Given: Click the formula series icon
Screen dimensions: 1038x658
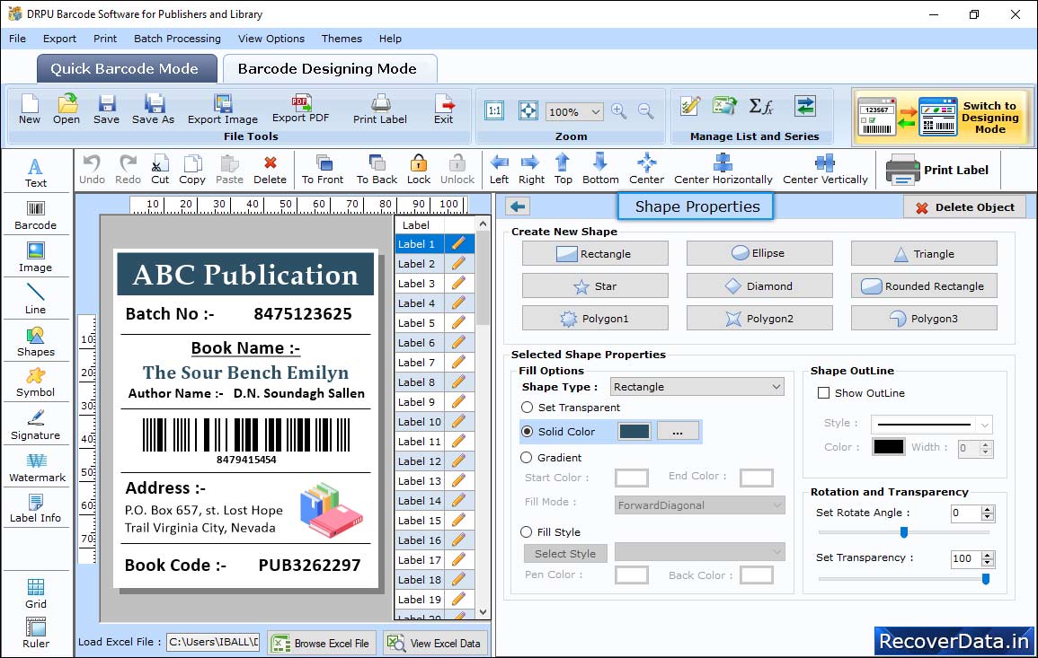Looking at the screenshot, I should point(761,106).
